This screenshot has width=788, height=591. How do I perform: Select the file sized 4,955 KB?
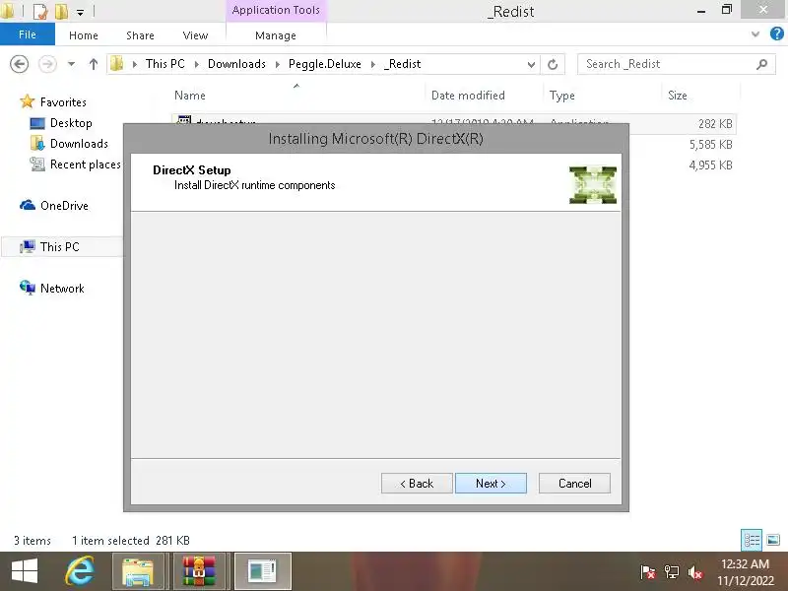click(710, 165)
